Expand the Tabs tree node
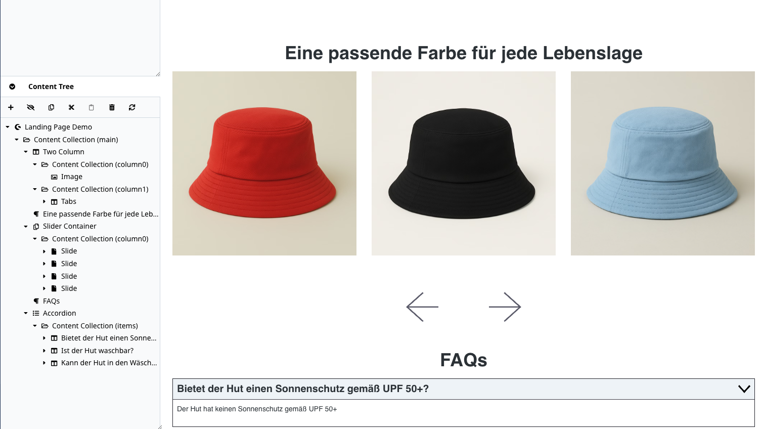Screen dimensions: 762x429 click(x=44, y=202)
